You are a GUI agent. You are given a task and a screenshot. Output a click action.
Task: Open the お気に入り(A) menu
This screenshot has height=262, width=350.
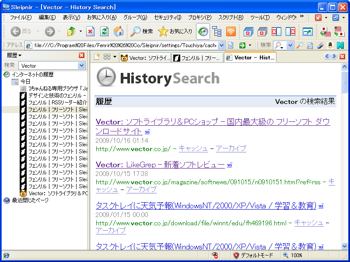pos(102,17)
